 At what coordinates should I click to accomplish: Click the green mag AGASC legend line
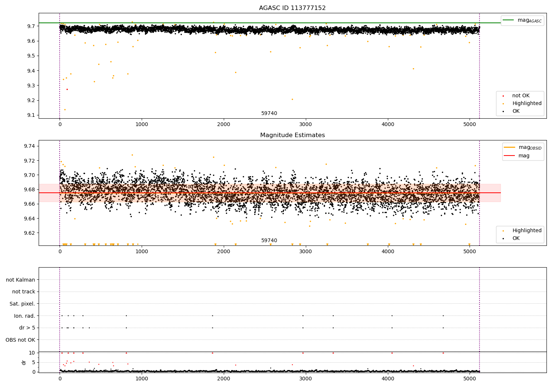click(508, 20)
